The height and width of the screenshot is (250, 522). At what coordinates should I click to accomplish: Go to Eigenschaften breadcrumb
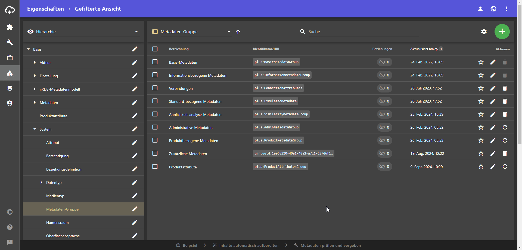click(45, 9)
